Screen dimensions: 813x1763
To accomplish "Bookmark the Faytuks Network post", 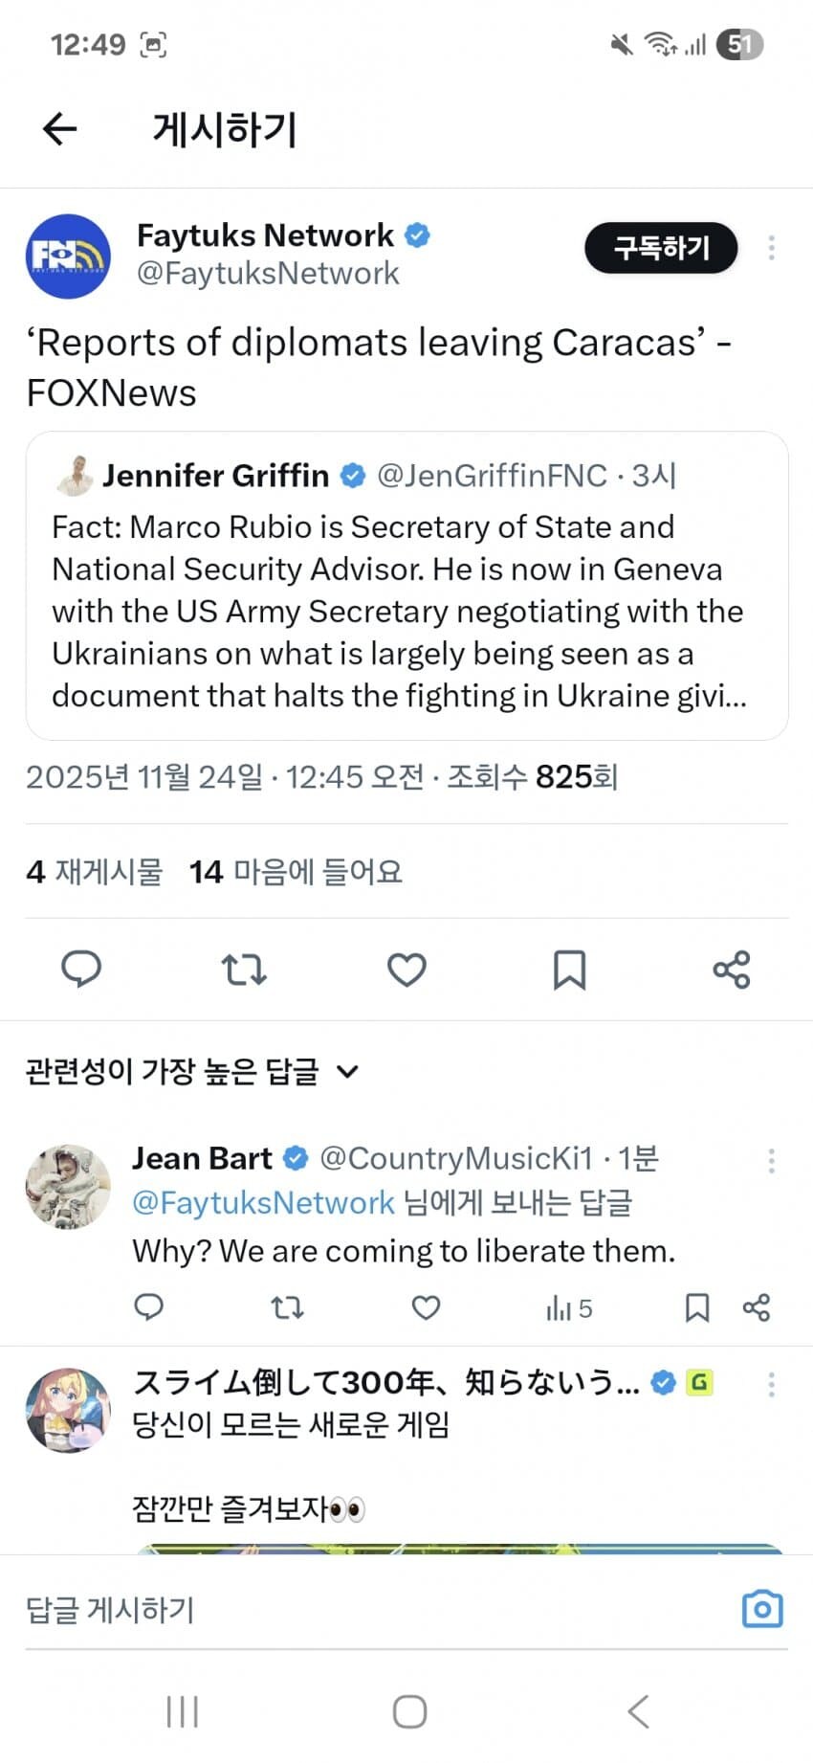I will pyautogui.click(x=569, y=970).
